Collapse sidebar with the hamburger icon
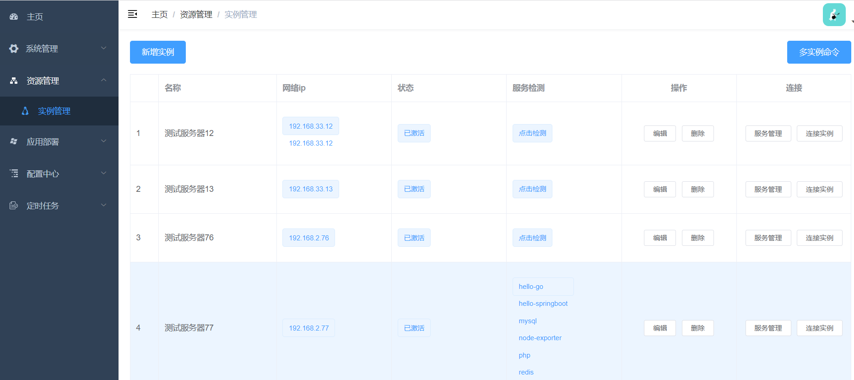This screenshot has height=380, width=854. [x=133, y=14]
